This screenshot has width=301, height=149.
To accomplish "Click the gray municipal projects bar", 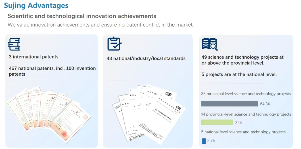I will click(x=229, y=104).
